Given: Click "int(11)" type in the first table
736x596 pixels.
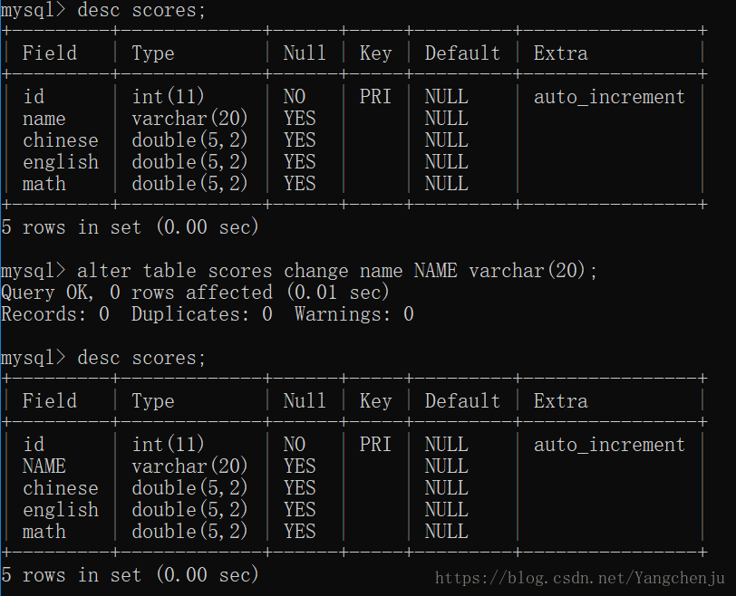Looking at the screenshot, I should click(168, 97).
